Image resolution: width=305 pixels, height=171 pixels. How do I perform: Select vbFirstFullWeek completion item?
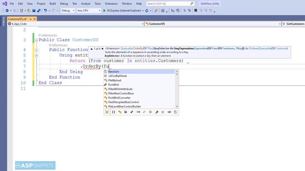[140, 76]
